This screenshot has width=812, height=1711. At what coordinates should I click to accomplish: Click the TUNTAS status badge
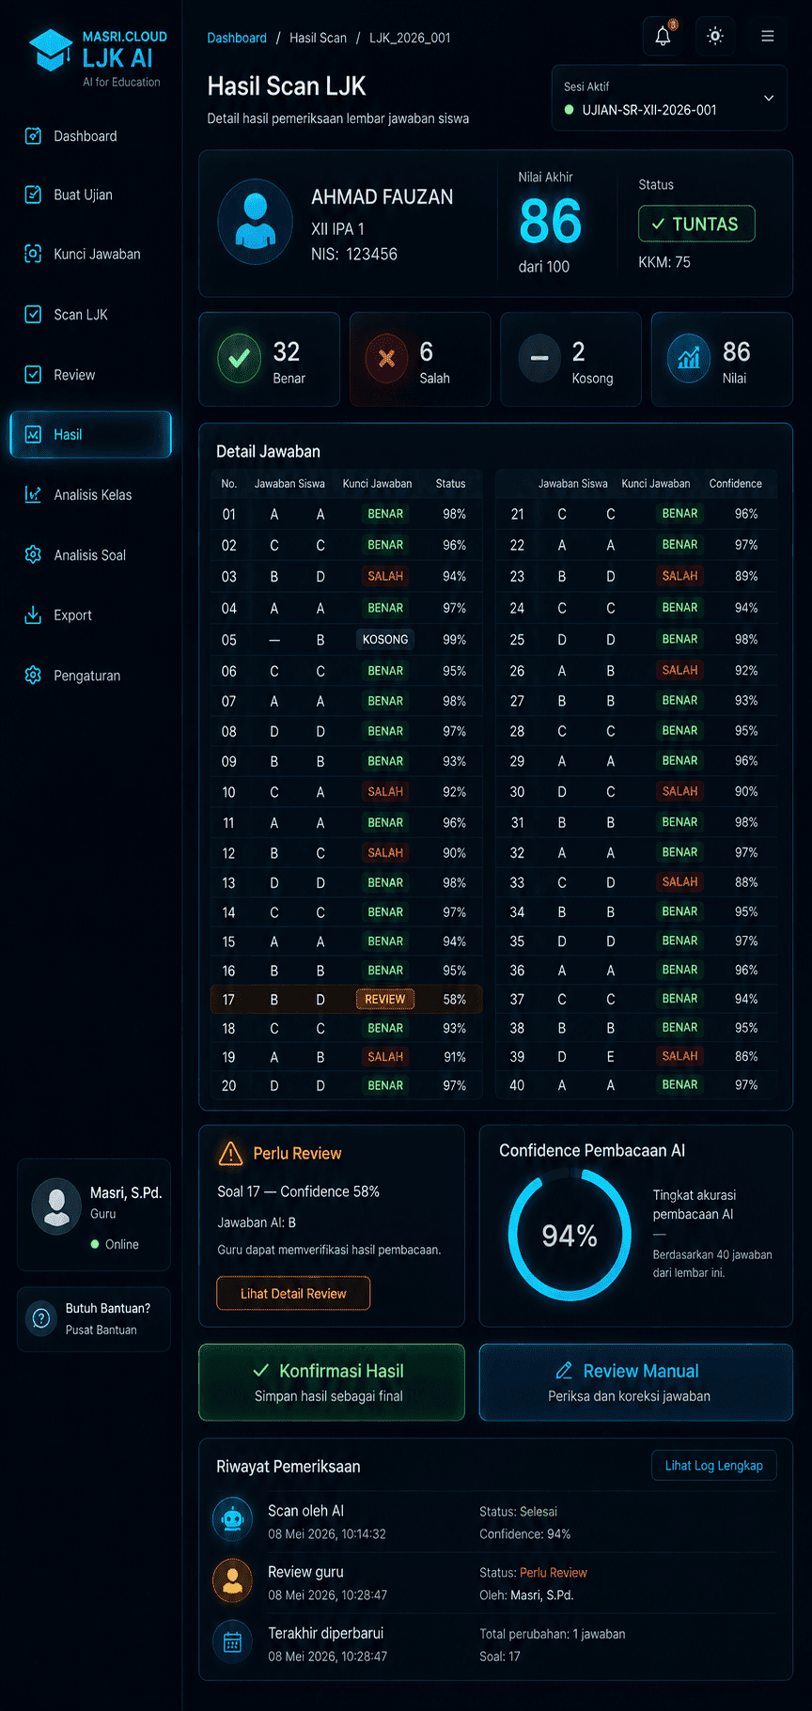pyautogui.click(x=696, y=224)
